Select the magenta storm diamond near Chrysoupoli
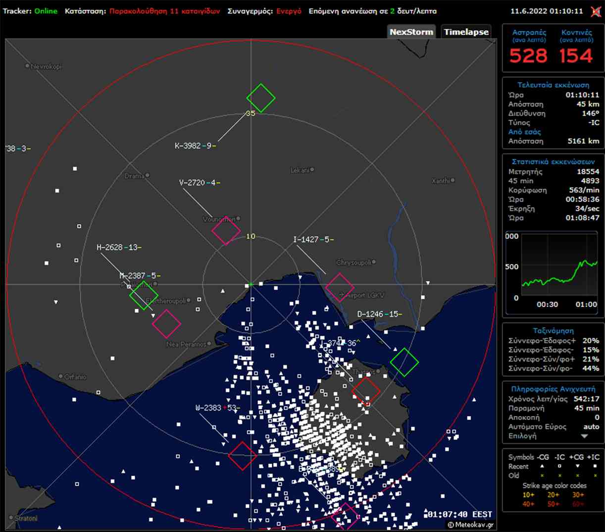605x532 pixels. (x=340, y=287)
